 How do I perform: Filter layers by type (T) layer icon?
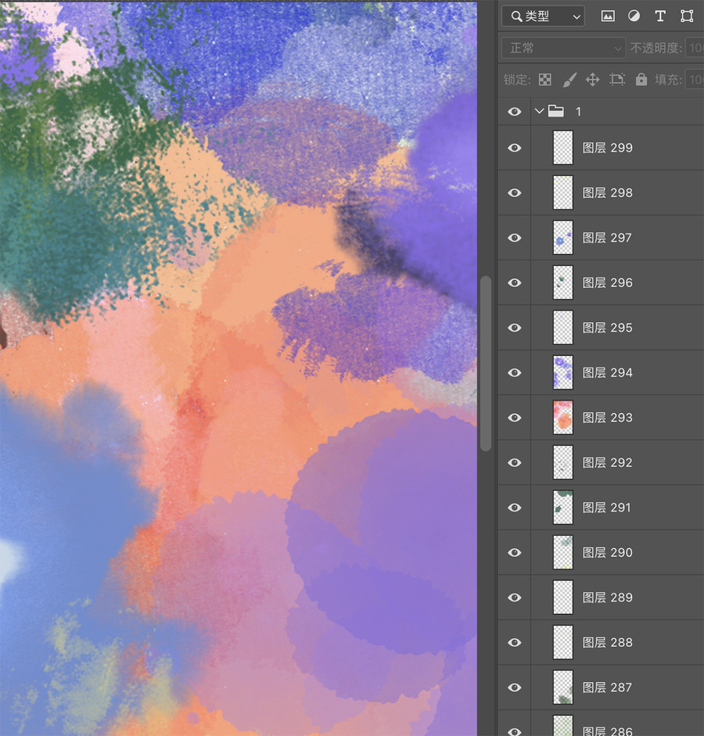[660, 16]
